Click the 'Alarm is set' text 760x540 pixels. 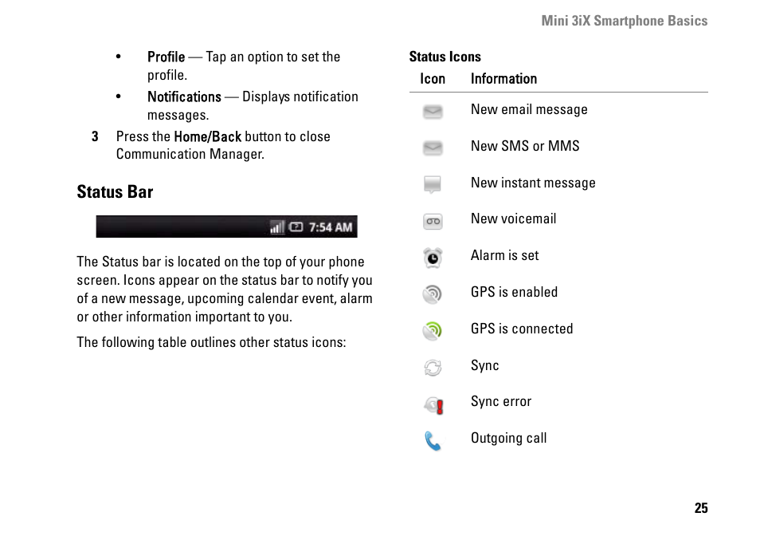pos(504,255)
